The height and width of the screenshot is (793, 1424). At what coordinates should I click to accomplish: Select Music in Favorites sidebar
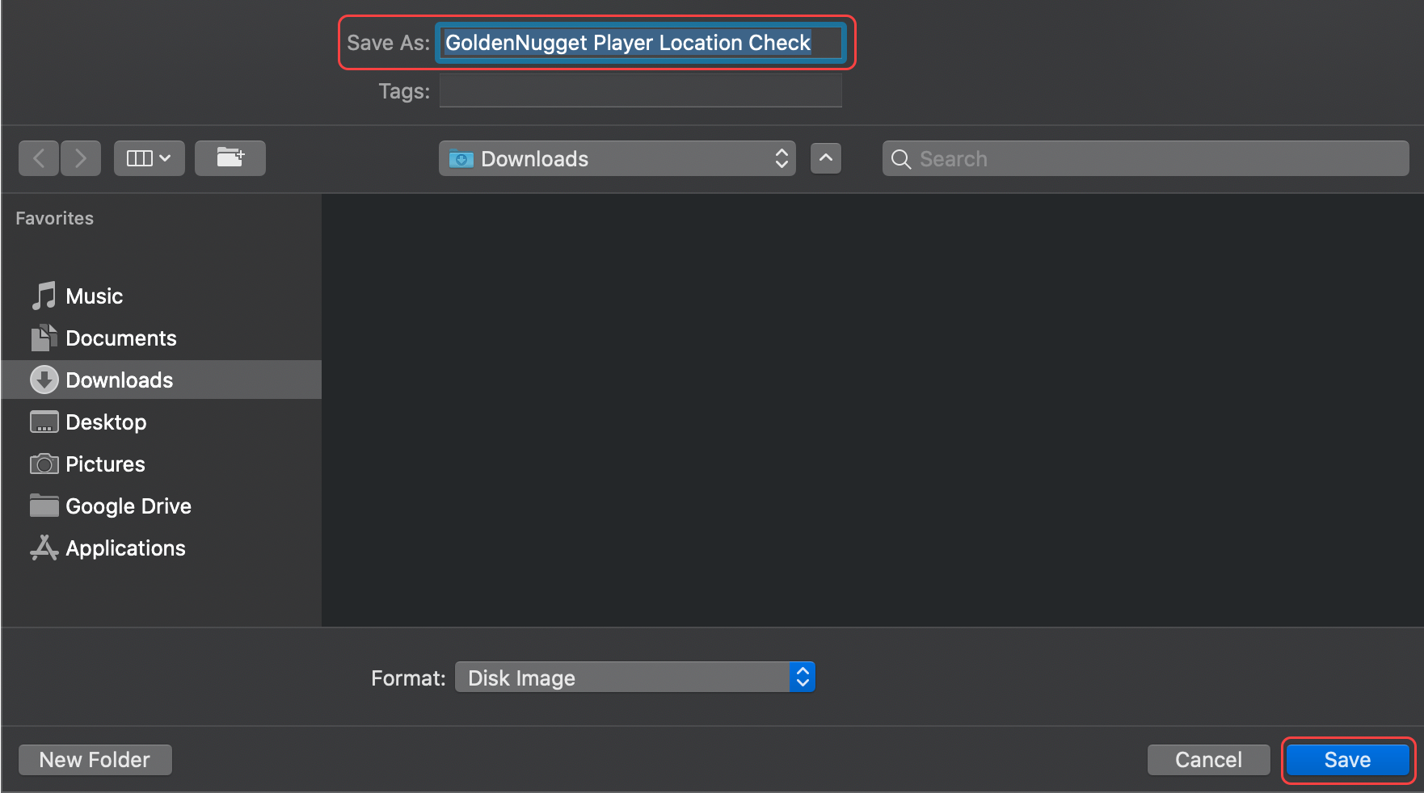[x=162, y=296]
